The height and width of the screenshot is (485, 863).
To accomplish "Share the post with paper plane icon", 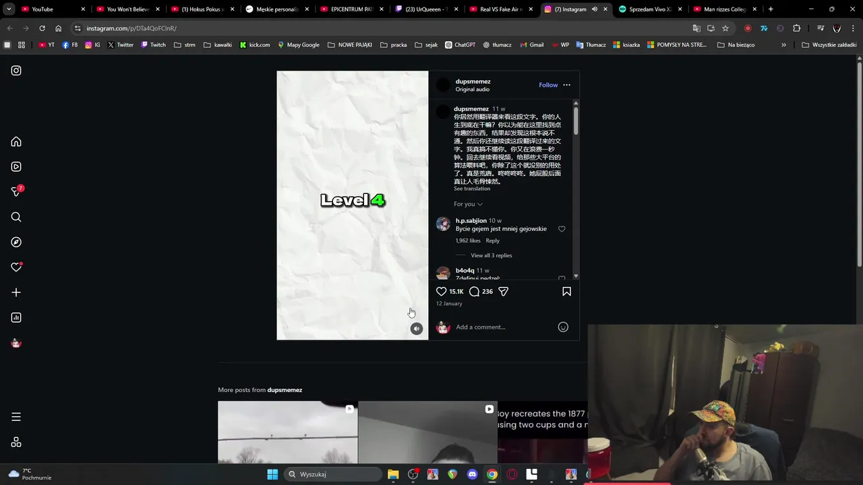I will click(503, 291).
